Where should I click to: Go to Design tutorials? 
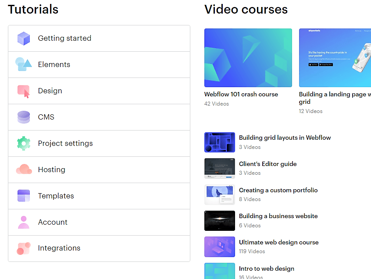click(99, 91)
